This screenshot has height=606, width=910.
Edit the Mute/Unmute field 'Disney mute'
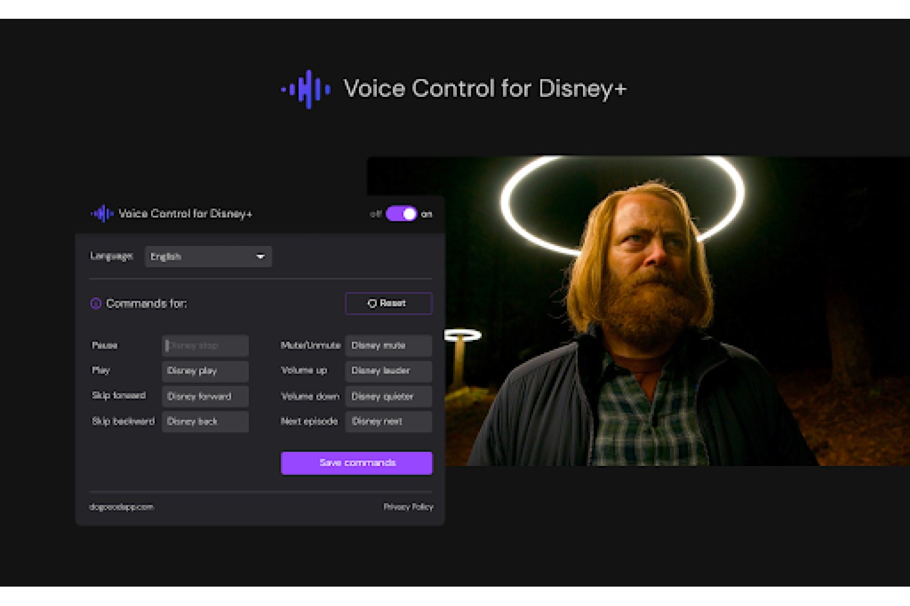(388, 345)
